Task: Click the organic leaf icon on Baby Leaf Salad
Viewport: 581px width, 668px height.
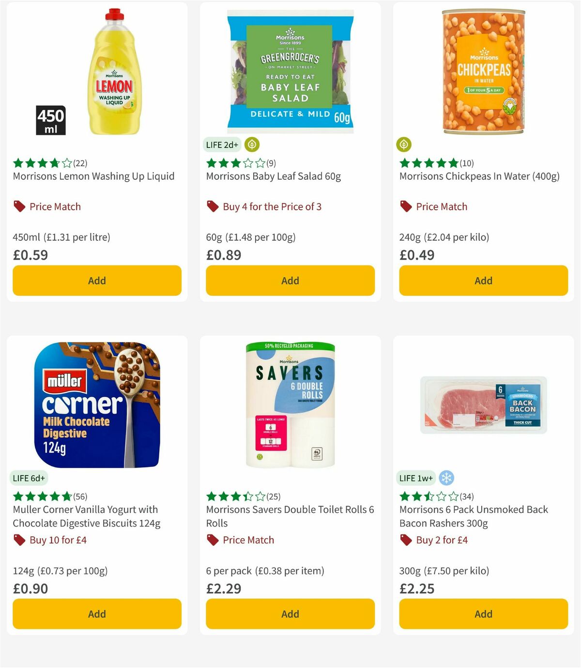Action: click(x=251, y=144)
